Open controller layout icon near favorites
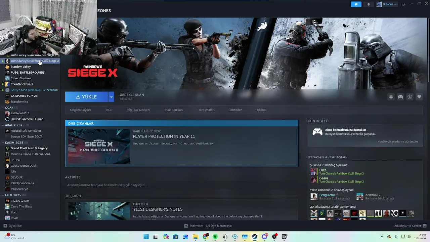The image size is (430, 242). [400, 97]
